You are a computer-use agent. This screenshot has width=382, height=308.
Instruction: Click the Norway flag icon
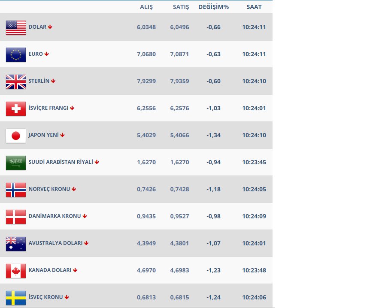[16, 190]
